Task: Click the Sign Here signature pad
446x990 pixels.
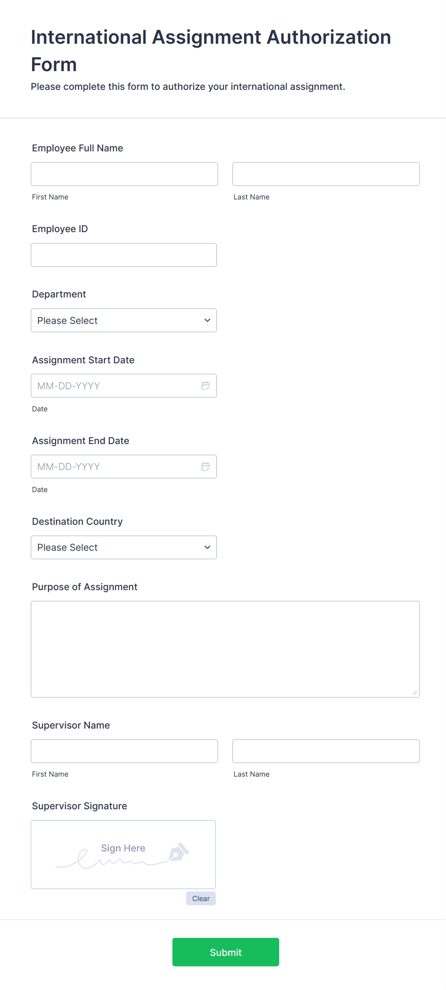Action: (123, 854)
